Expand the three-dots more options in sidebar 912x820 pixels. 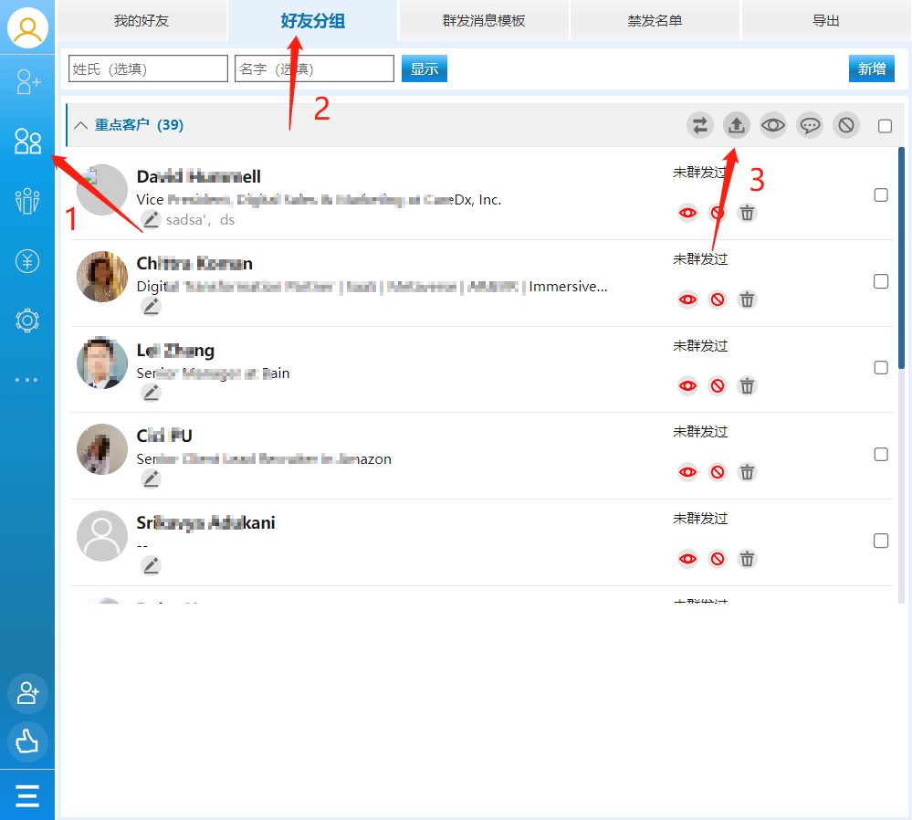(27, 379)
